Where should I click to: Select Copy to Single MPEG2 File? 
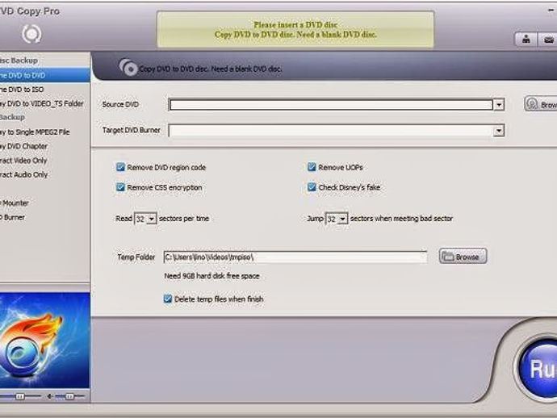(44, 132)
